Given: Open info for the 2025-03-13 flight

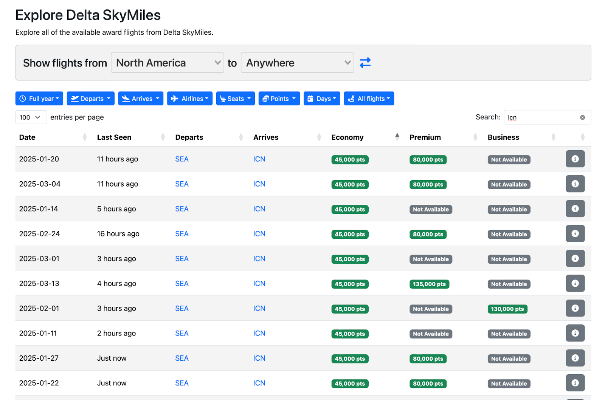Looking at the screenshot, I should pos(575,283).
